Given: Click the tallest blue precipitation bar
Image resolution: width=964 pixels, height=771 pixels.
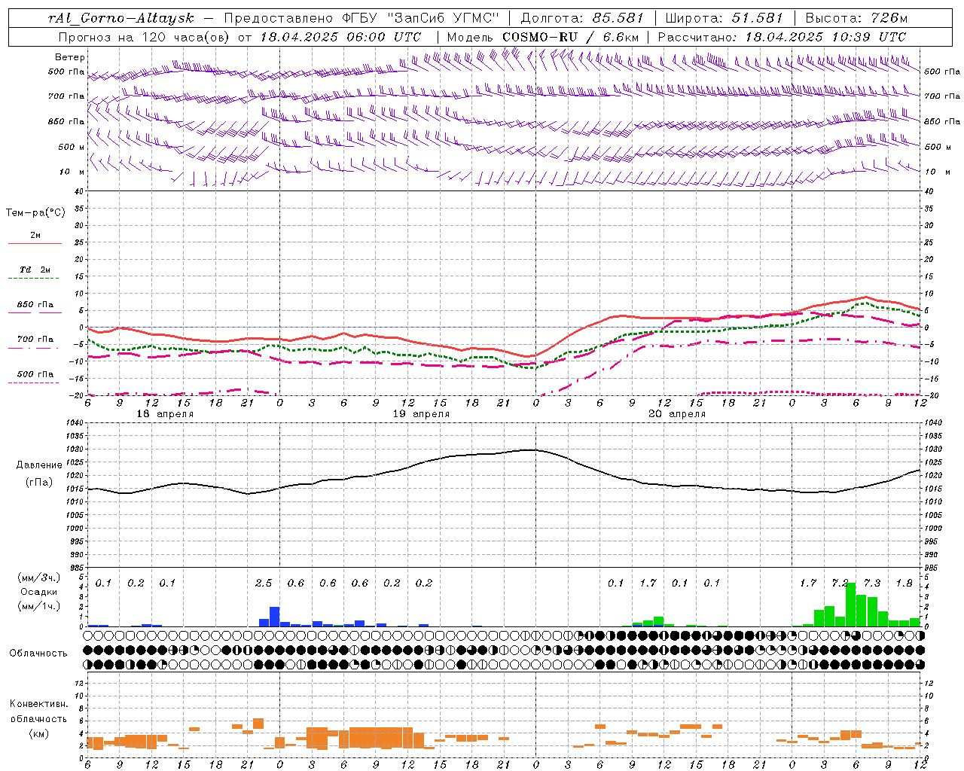Looking at the screenshot, I should [275, 617].
